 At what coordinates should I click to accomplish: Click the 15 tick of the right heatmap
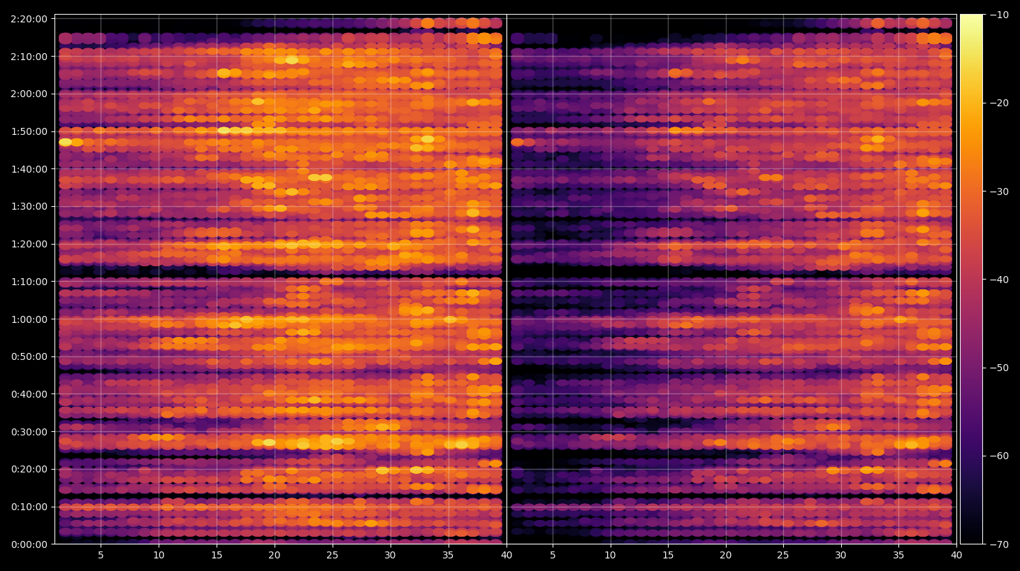point(668,556)
